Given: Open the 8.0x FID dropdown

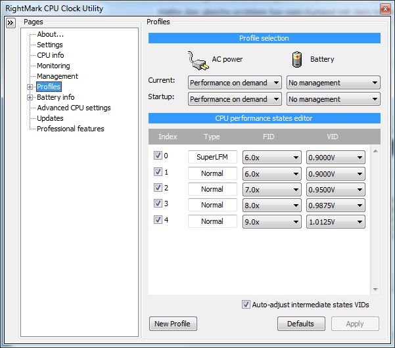Looking at the screenshot, I should tap(272, 206).
